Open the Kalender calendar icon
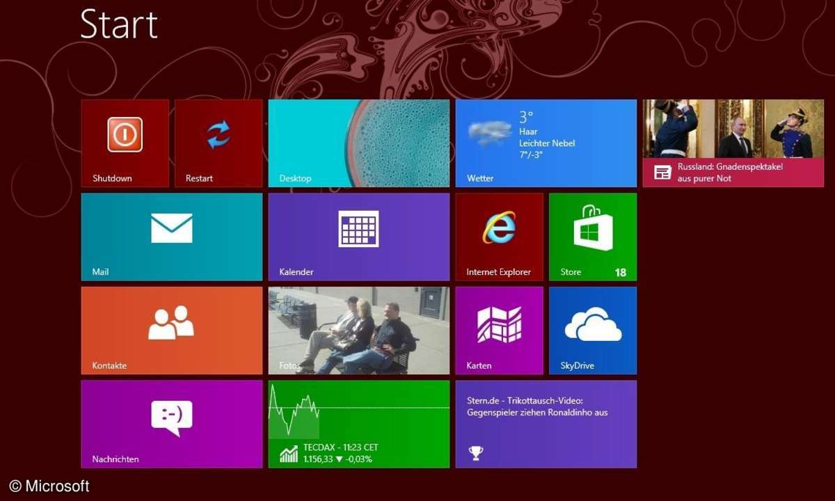Screen dimensions: 835x501 tap(358, 228)
